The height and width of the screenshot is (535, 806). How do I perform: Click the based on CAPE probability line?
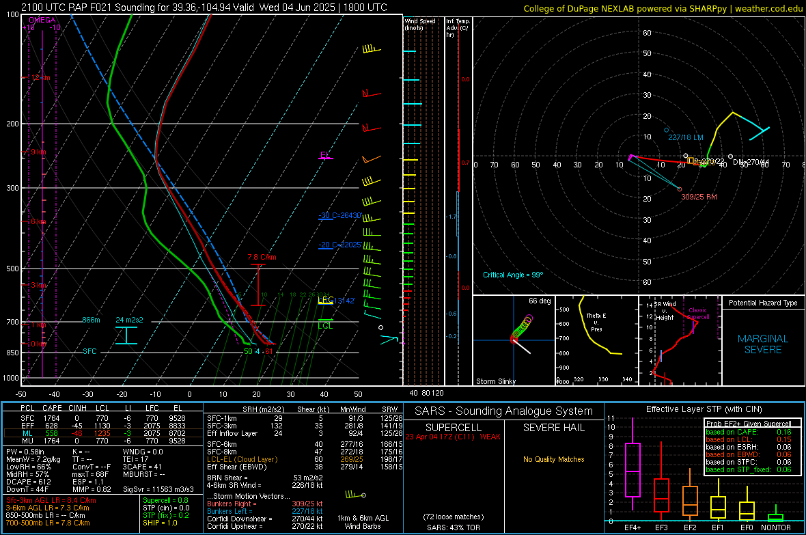[x=749, y=432]
